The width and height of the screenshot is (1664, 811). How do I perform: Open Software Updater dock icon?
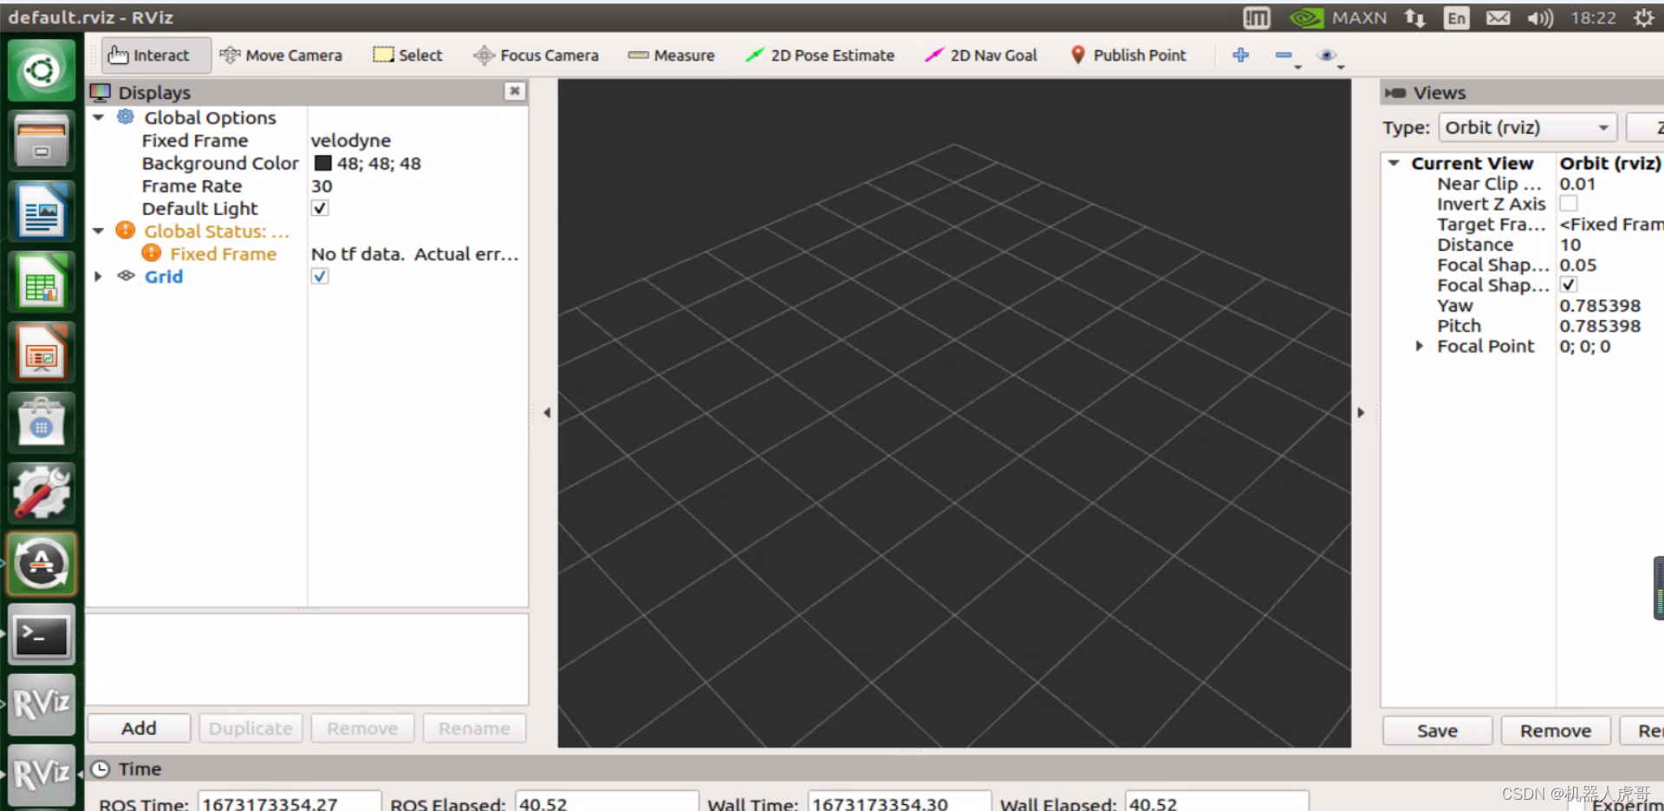coord(42,564)
